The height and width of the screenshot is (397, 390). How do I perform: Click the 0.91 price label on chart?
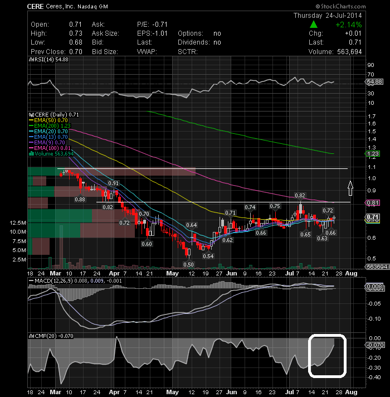coord(113,183)
